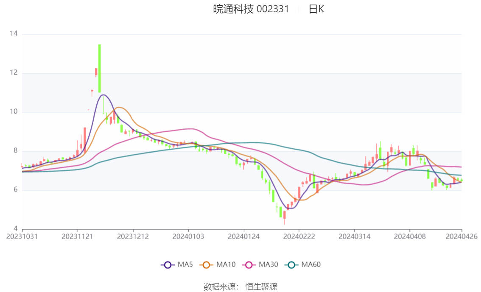Click the 20240426 axis date label
The image size is (481, 292).
pos(461,236)
